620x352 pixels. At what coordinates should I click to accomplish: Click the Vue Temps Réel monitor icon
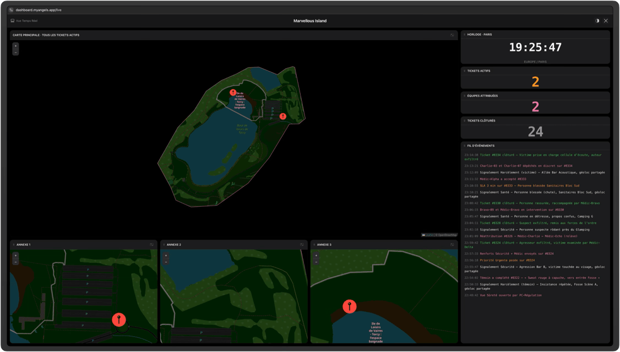point(13,20)
